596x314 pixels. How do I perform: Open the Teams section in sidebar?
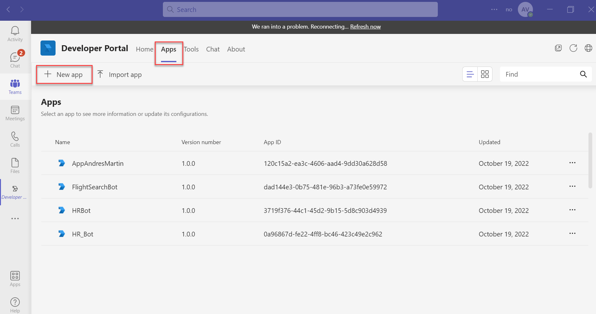click(15, 87)
